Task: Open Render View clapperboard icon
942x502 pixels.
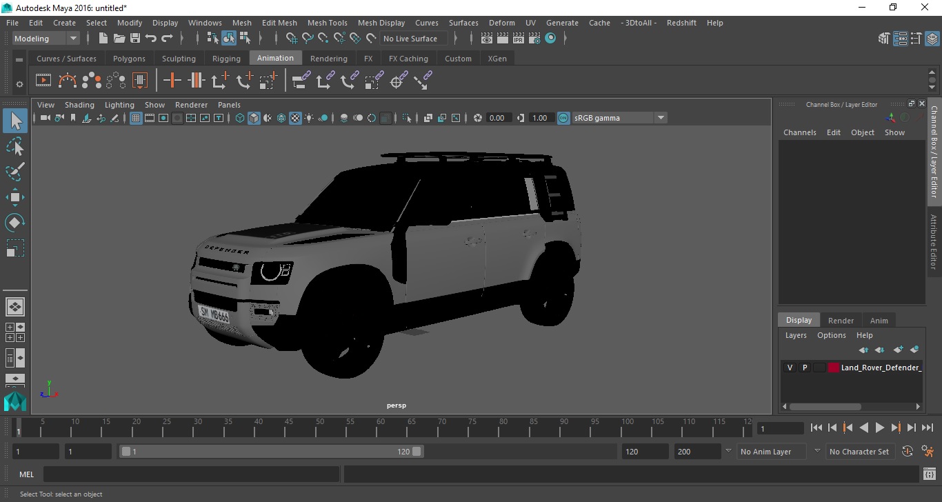Action: [487, 39]
